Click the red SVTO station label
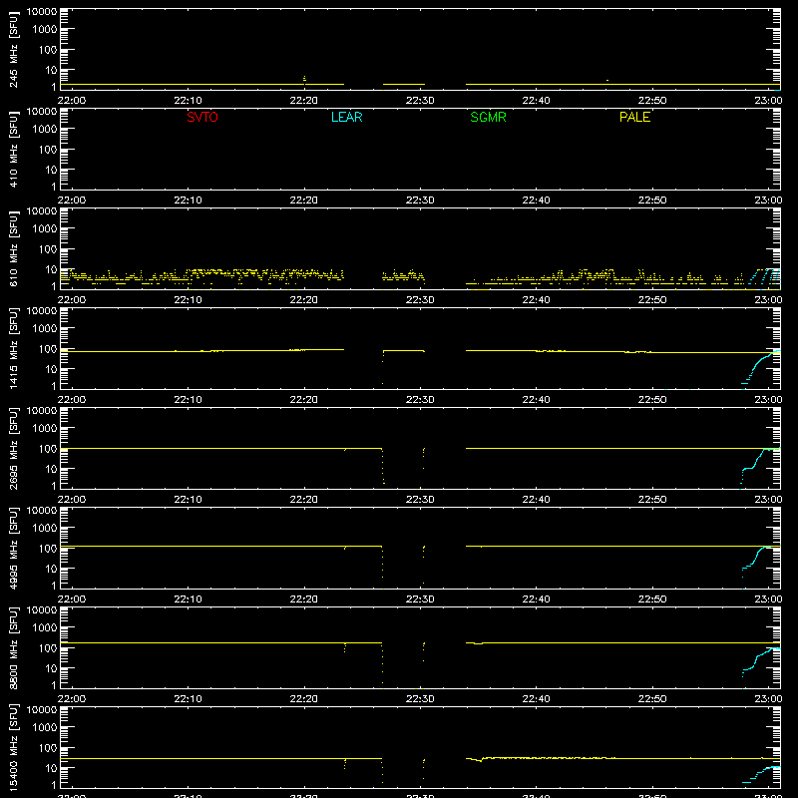 (x=202, y=117)
